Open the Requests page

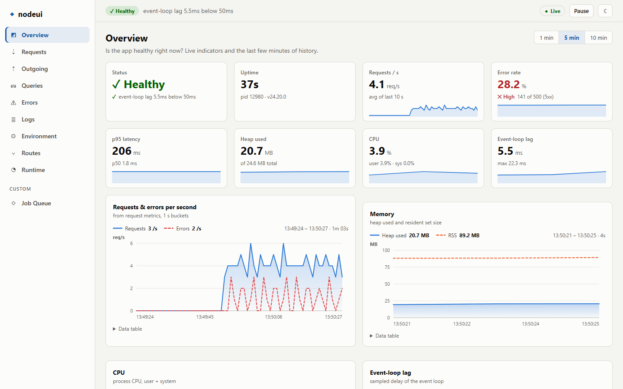tap(48, 52)
